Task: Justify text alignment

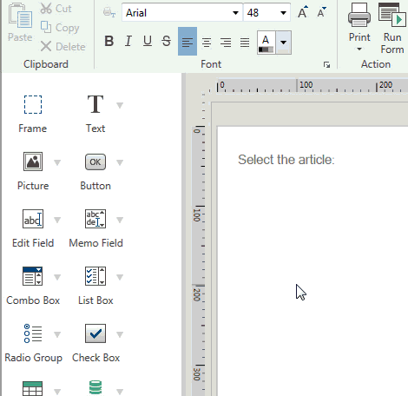Action: click(x=245, y=43)
